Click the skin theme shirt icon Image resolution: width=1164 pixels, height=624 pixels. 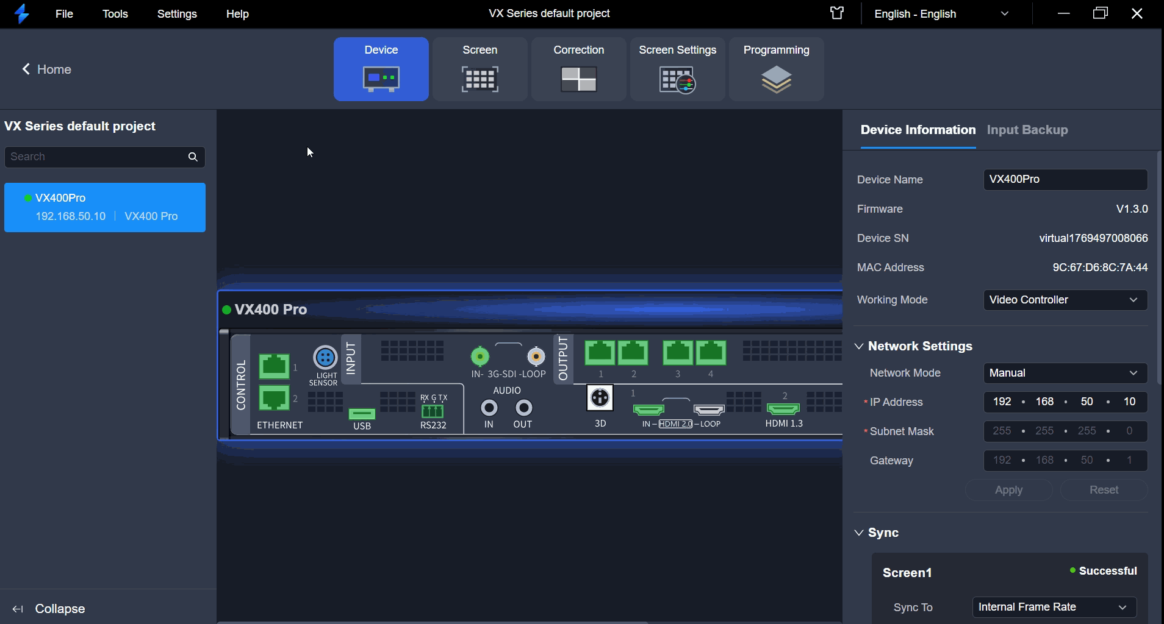tap(837, 13)
